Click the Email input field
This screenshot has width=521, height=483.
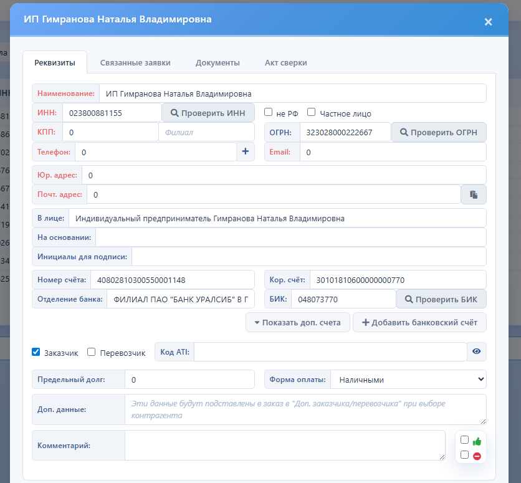coord(393,152)
